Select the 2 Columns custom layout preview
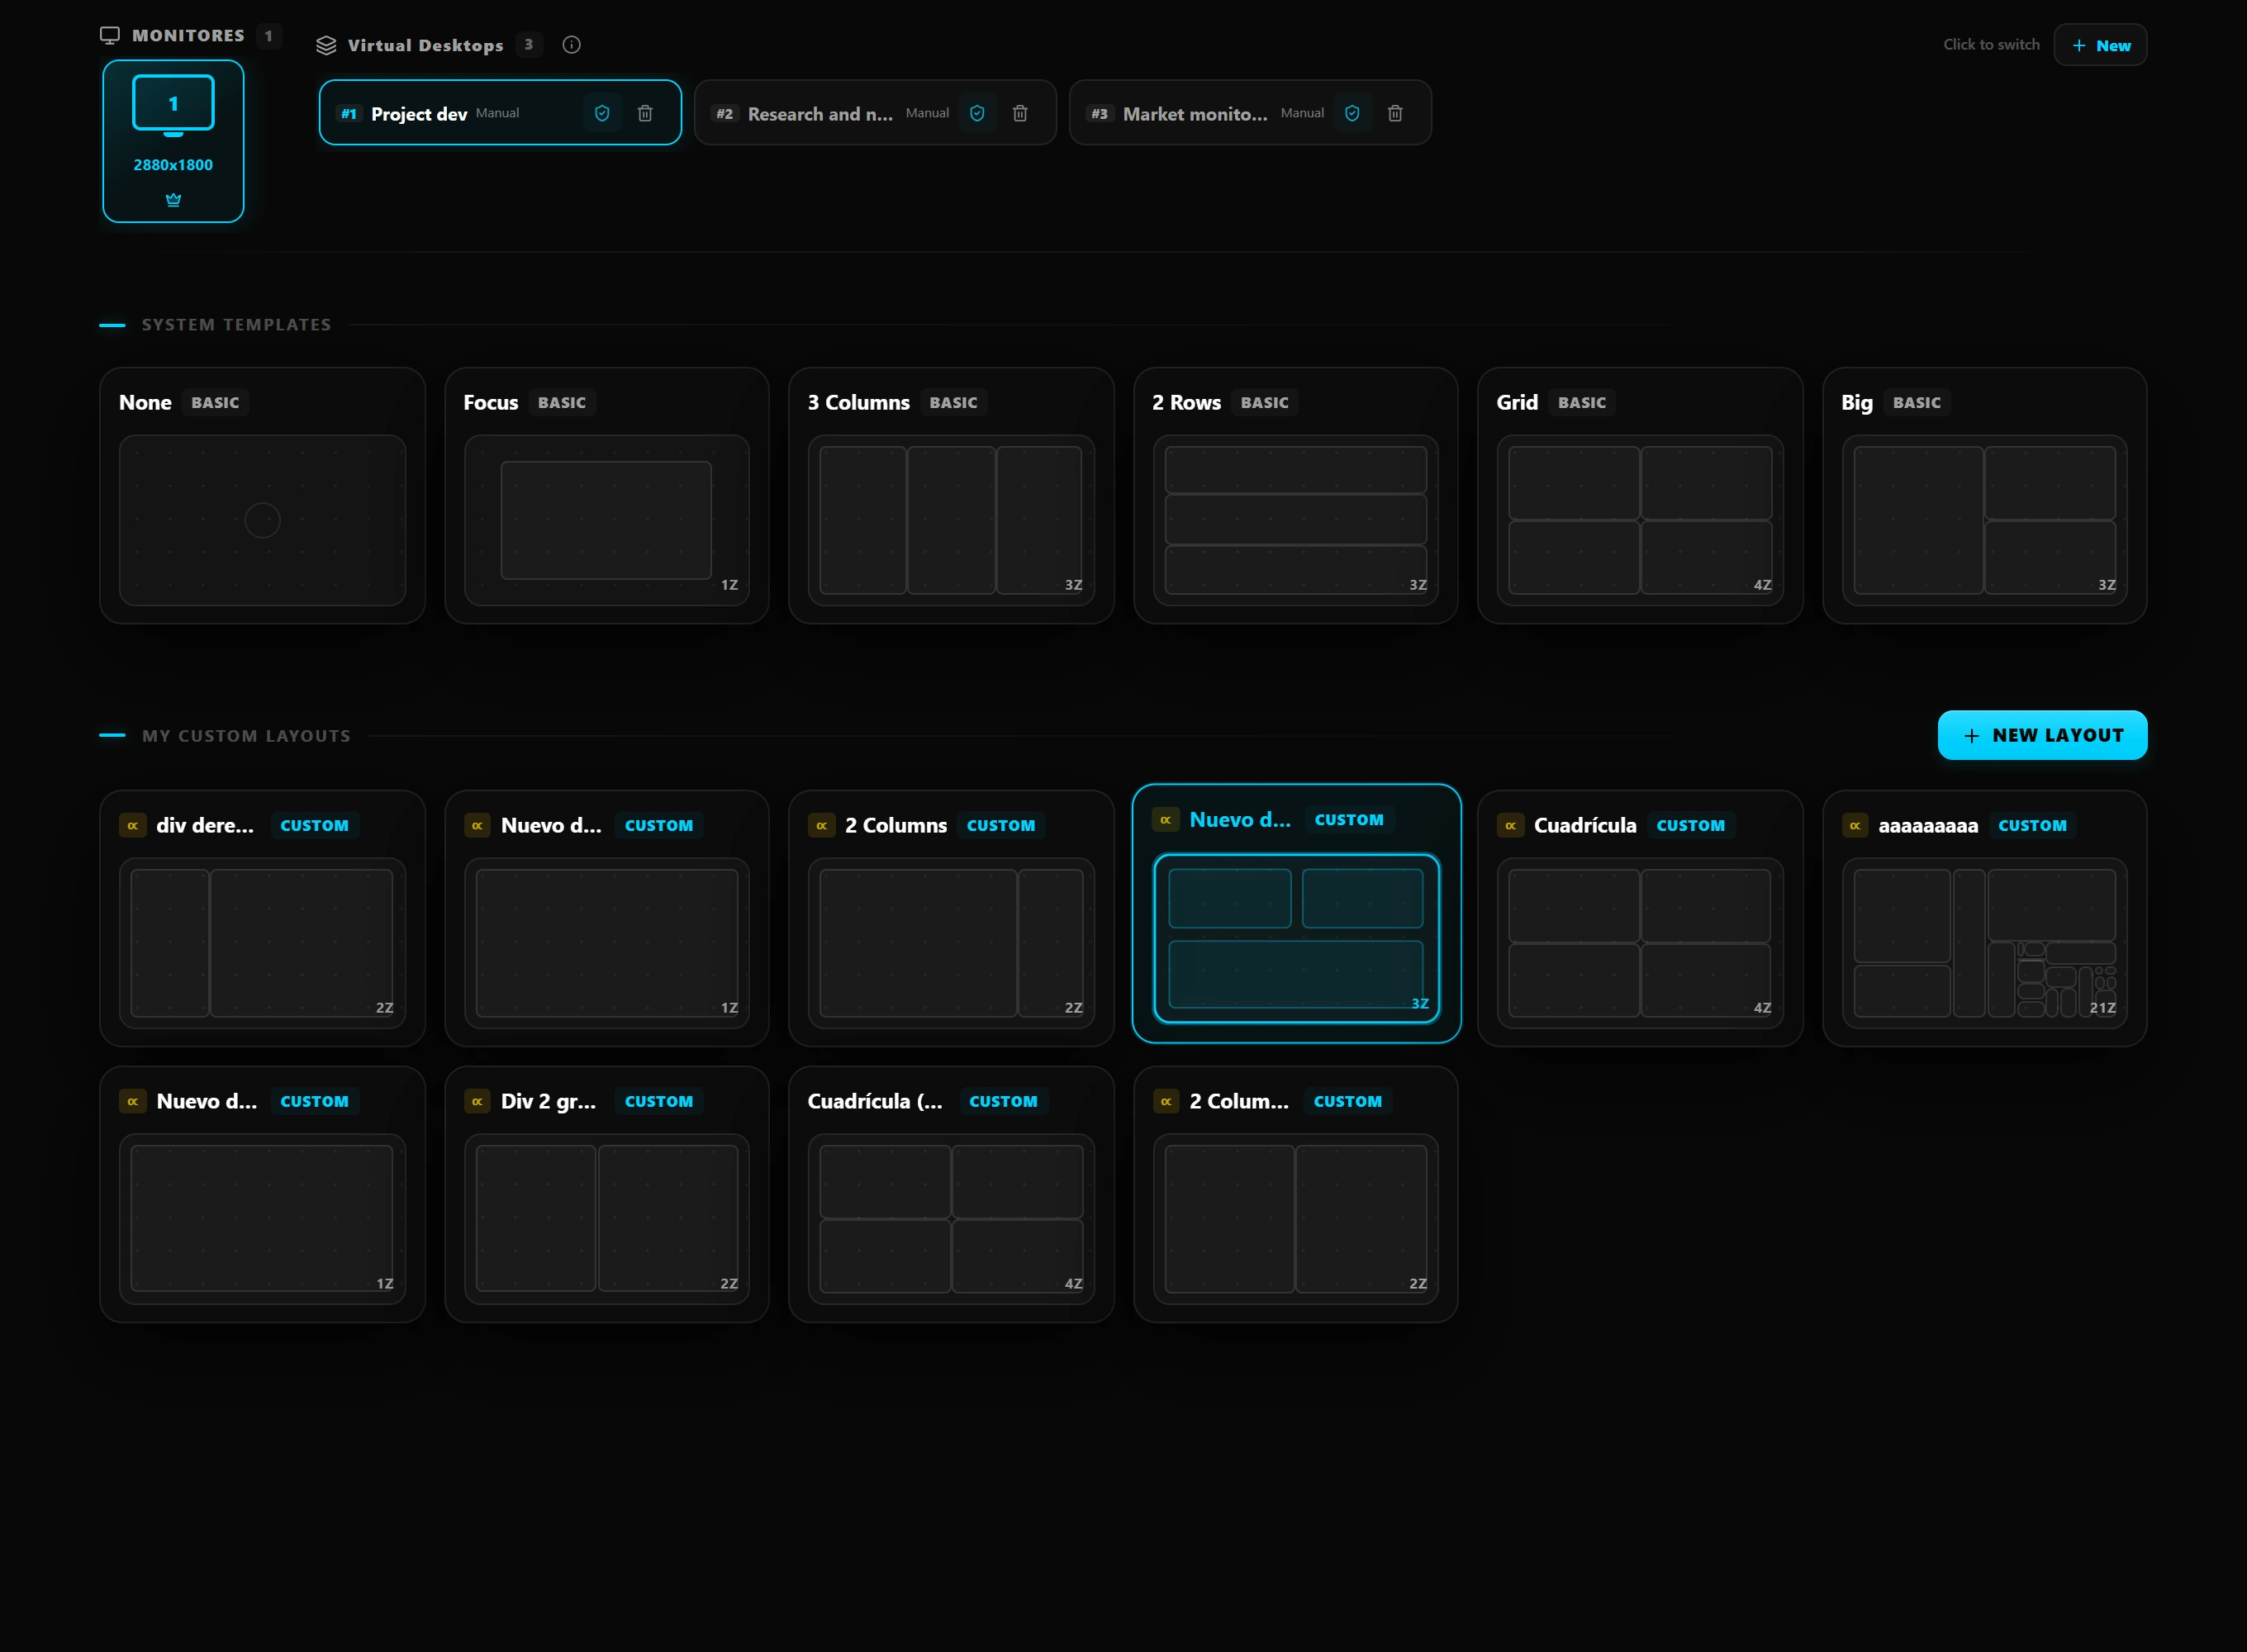The image size is (2247, 1652). (x=951, y=943)
